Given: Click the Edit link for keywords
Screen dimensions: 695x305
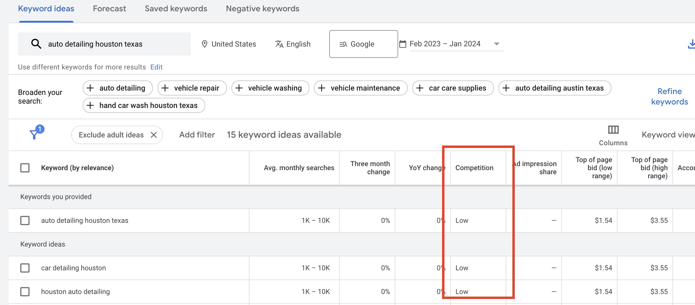Looking at the screenshot, I should tap(156, 67).
